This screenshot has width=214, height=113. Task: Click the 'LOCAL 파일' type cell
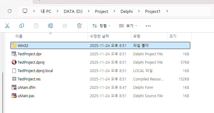tap(143, 71)
